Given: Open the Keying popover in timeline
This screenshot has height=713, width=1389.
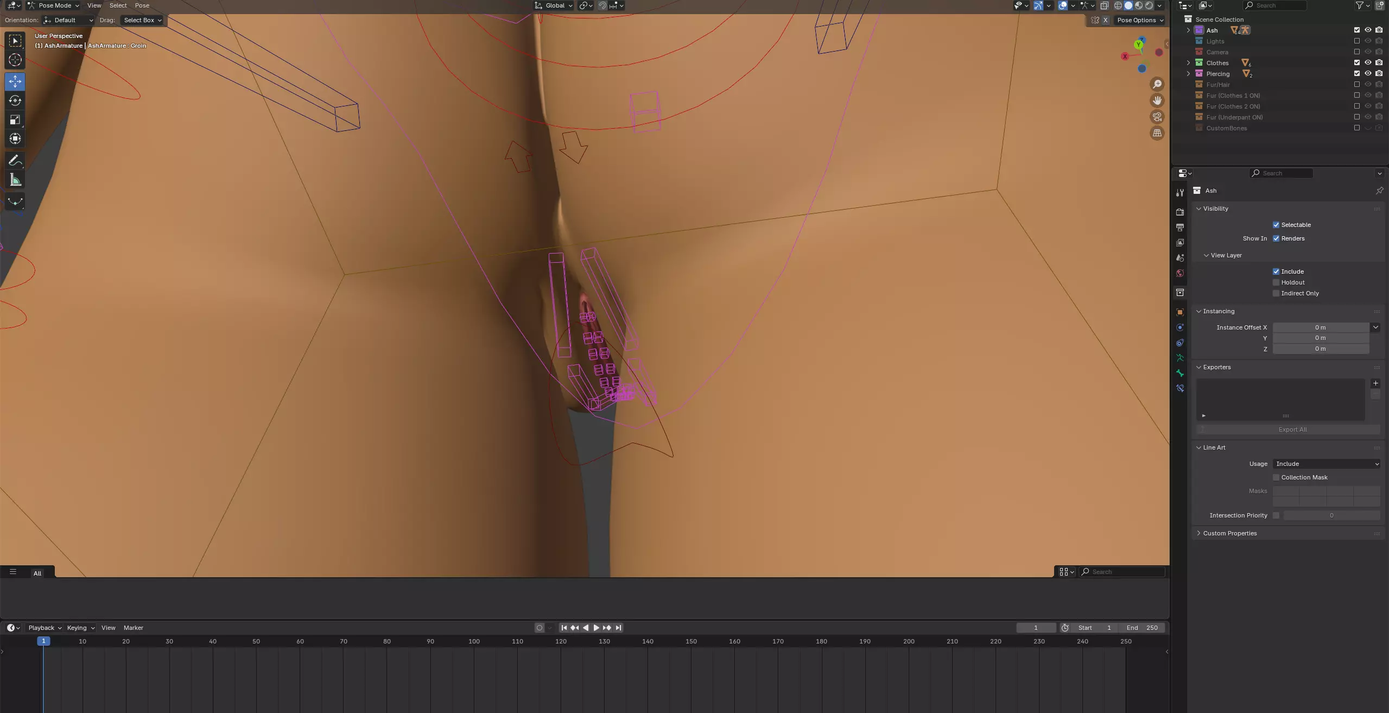Looking at the screenshot, I should click(80, 628).
